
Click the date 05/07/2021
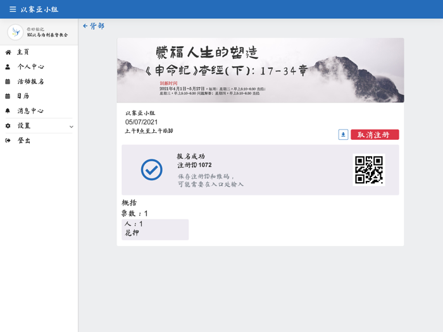(x=141, y=122)
